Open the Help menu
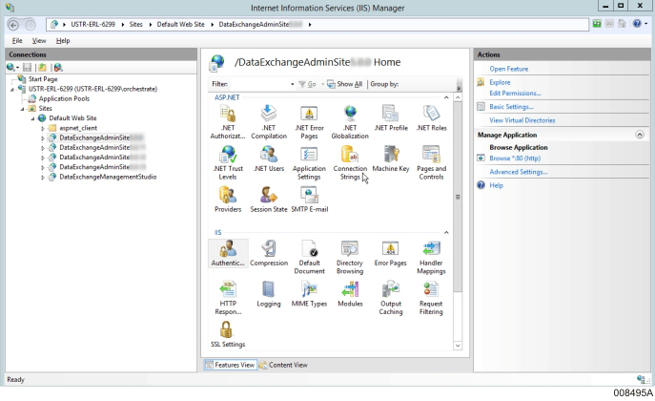Viewport: 655px width, 401px height. [x=63, y=40]
